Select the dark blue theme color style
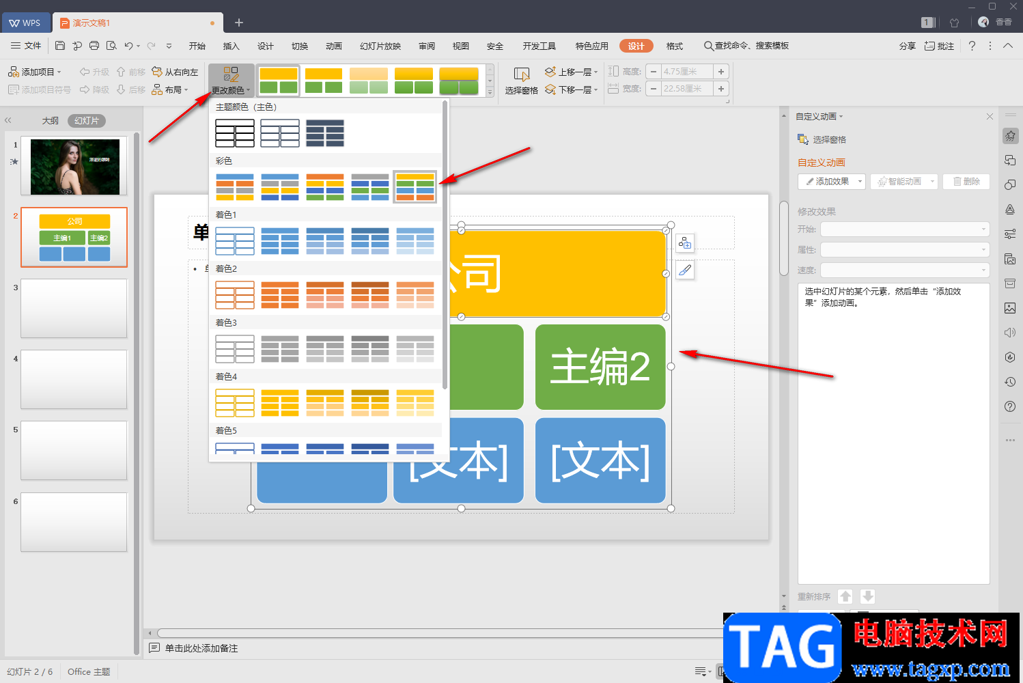This screenshot has width=1023, height=683. 325,133
